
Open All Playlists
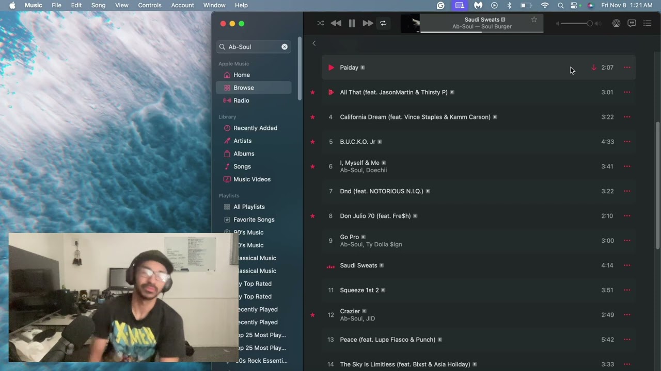[x=254, y=207]
